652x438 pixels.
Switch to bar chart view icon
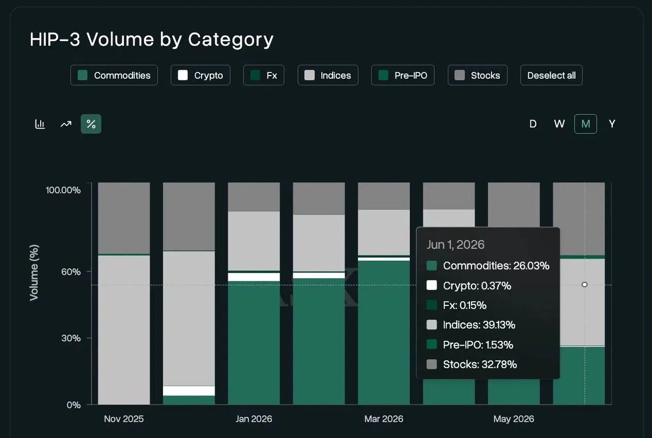tap(40, 124)
